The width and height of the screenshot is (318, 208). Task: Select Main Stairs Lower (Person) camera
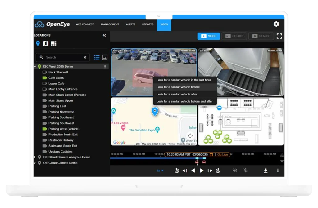[67, 95]
